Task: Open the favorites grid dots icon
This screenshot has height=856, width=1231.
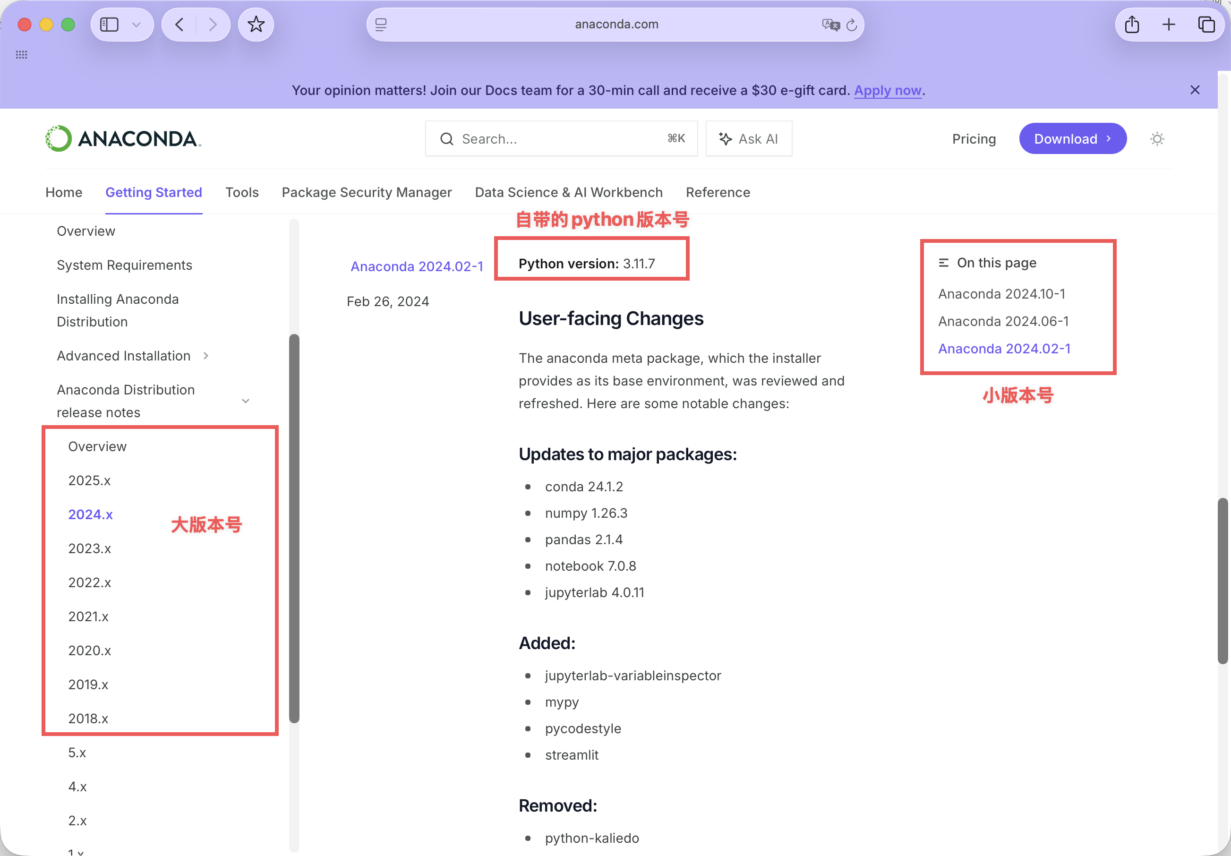Action: (21, 55)
